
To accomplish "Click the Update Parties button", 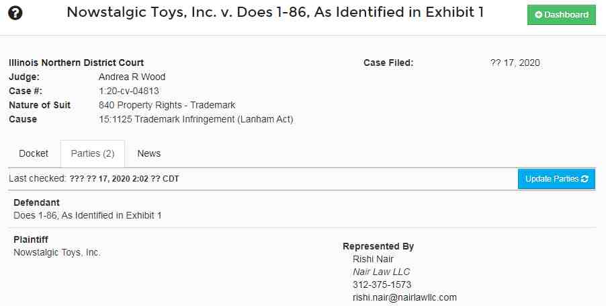I will coord(556,179).
